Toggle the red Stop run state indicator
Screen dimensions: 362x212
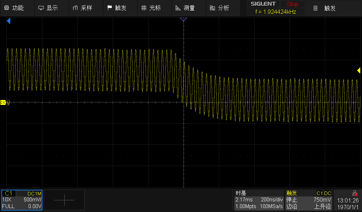[292, 4]
